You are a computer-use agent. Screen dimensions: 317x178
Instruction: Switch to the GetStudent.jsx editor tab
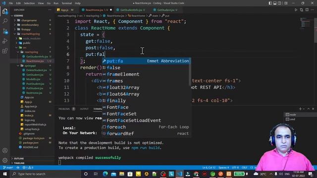point(167,10)
